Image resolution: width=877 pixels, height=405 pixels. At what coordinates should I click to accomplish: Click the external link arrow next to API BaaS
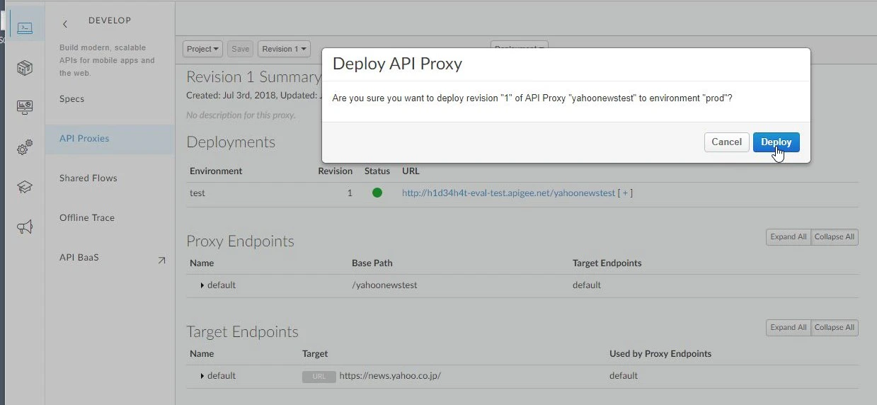tap(161, 261)
